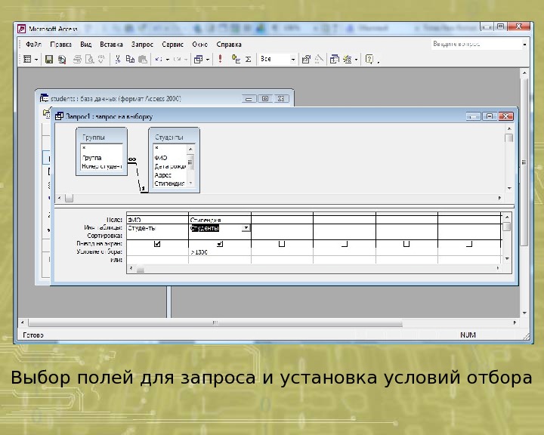Maximize the Запрос1 query window
This screenshot has width=544, height=435.
tap(490, 116)
